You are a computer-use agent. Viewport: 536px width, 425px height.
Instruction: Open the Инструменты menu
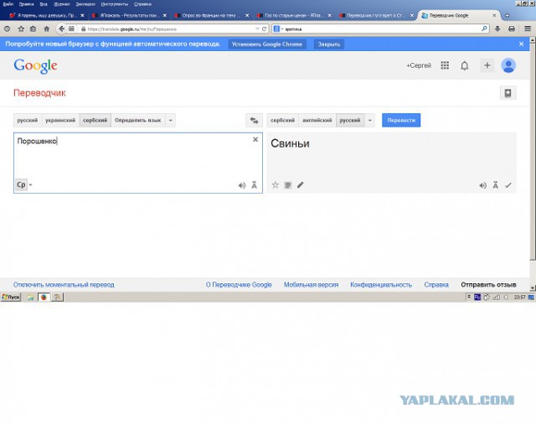point(114,4)
